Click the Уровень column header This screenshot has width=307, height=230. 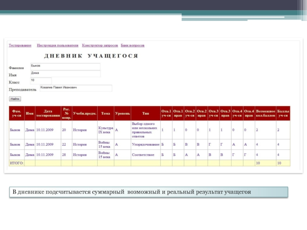coord(122,113)
